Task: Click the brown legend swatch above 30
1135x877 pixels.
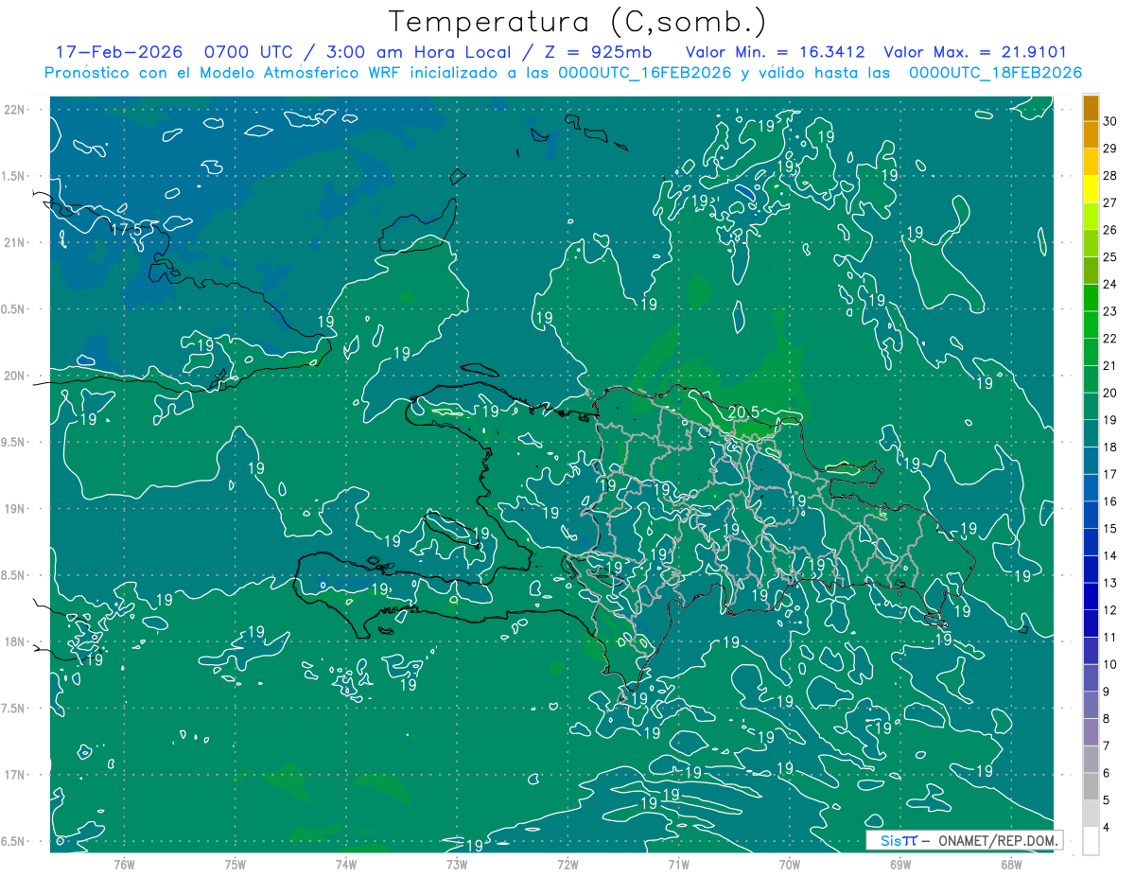Action: (x=1091, y=108)
